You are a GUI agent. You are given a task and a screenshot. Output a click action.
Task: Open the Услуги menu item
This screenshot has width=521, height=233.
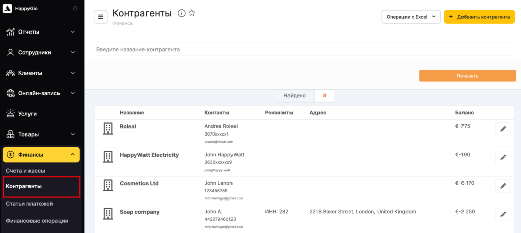click(27, 114)
